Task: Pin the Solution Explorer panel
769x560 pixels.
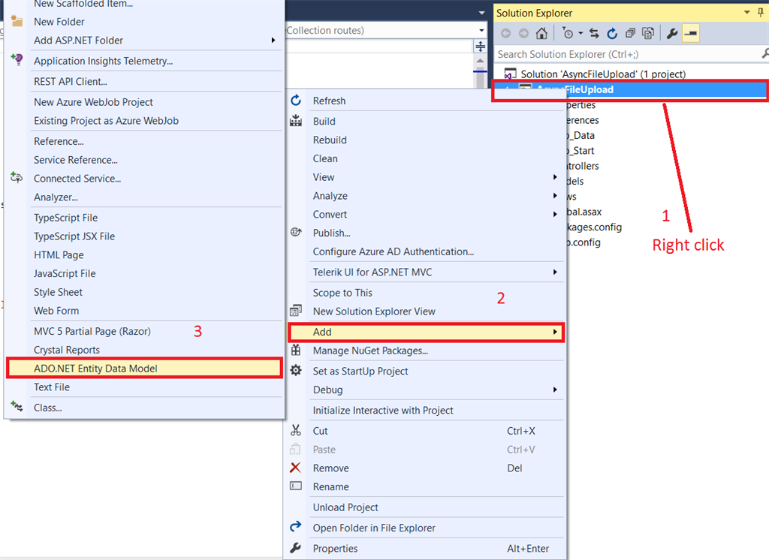Action: pos(759,13)
